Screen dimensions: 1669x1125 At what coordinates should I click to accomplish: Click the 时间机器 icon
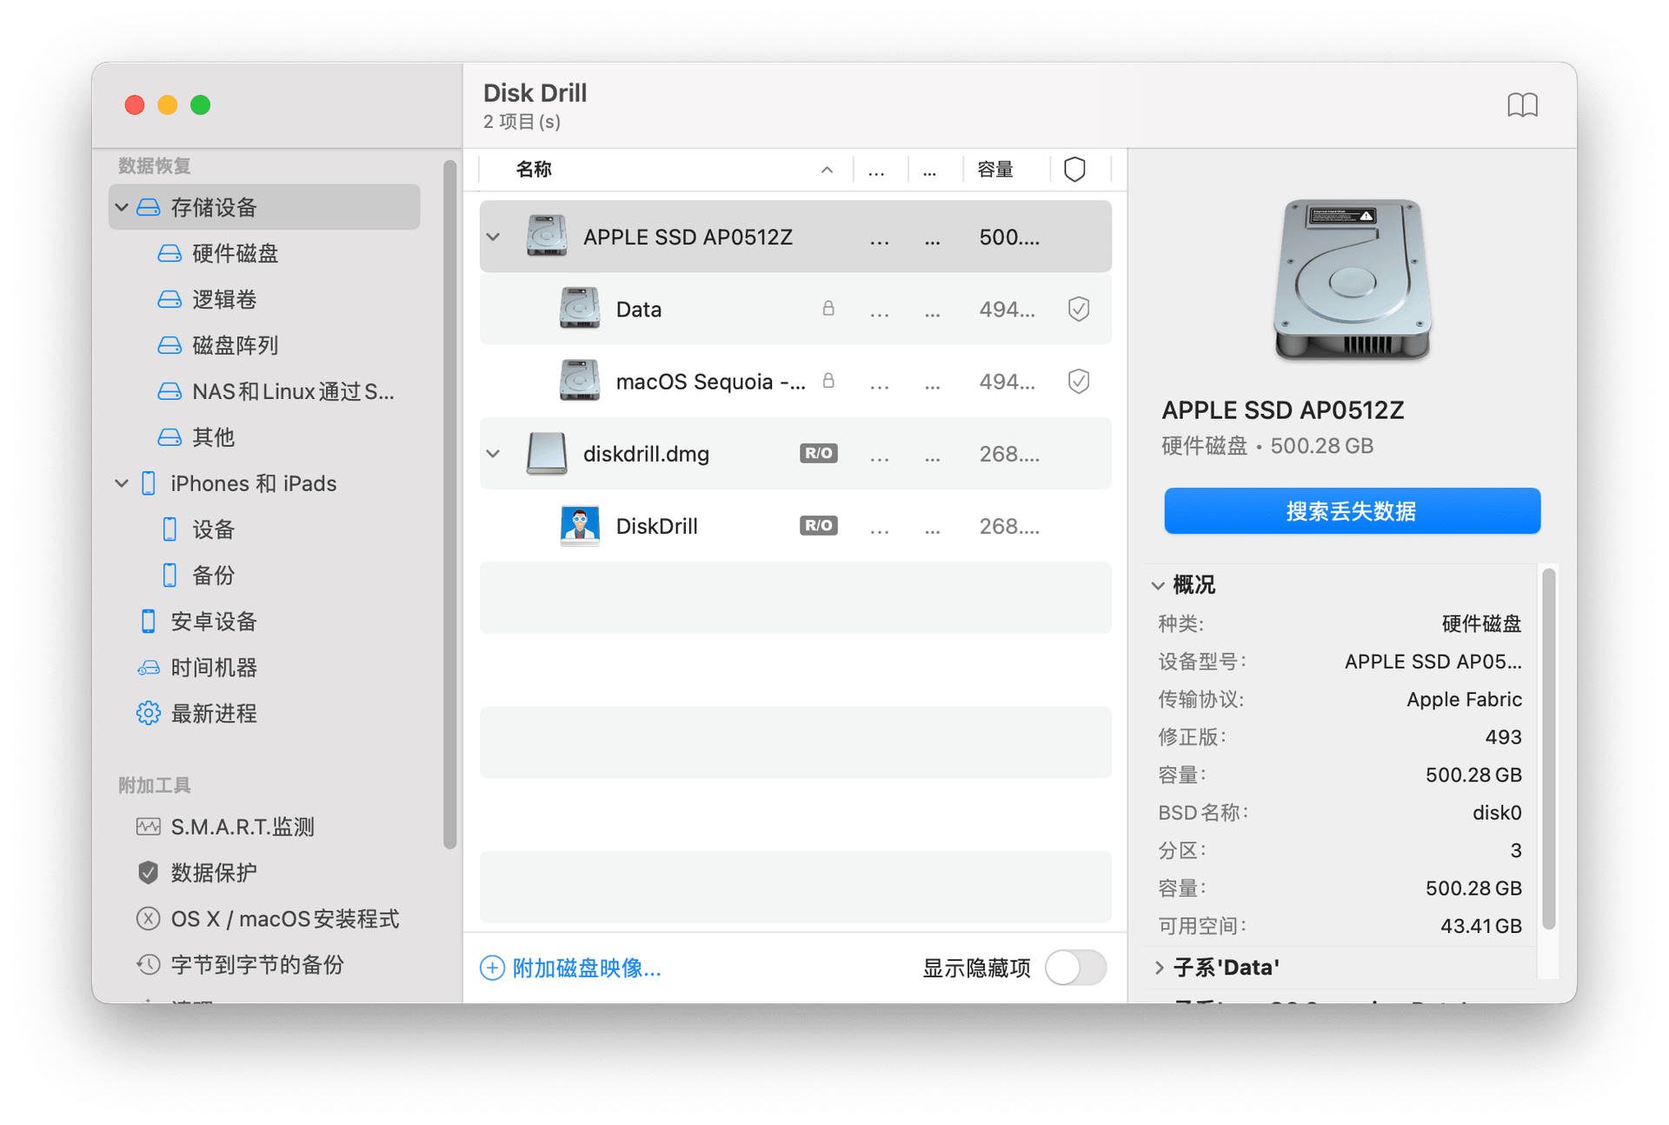coord(148,668)
